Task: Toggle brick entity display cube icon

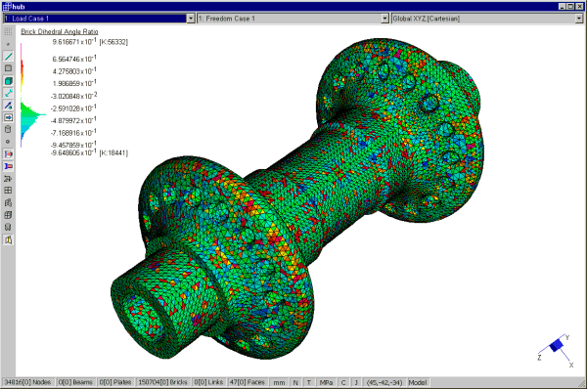Action: tap(8, 81)
